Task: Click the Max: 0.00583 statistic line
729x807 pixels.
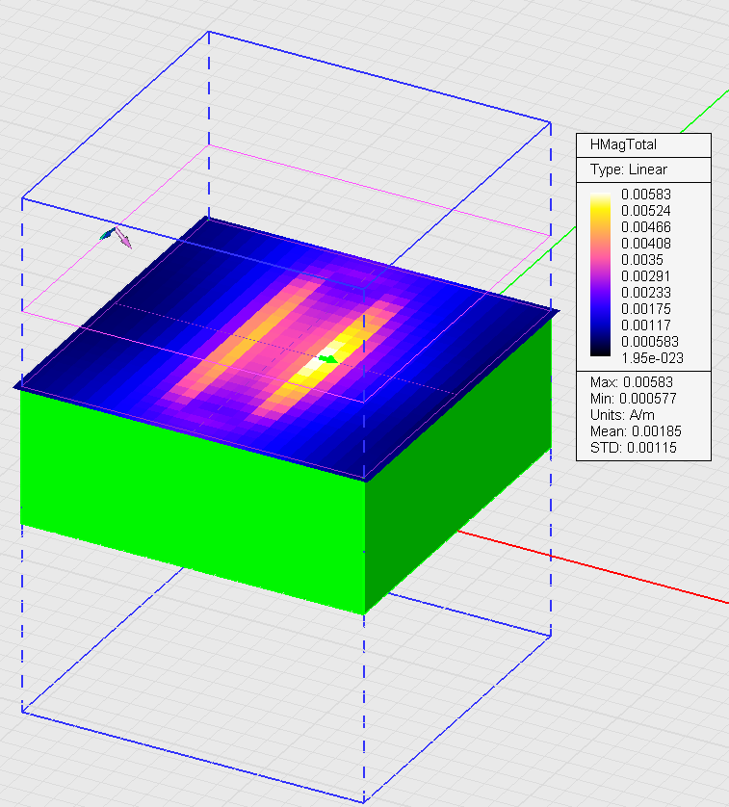Action: point(632,382)
